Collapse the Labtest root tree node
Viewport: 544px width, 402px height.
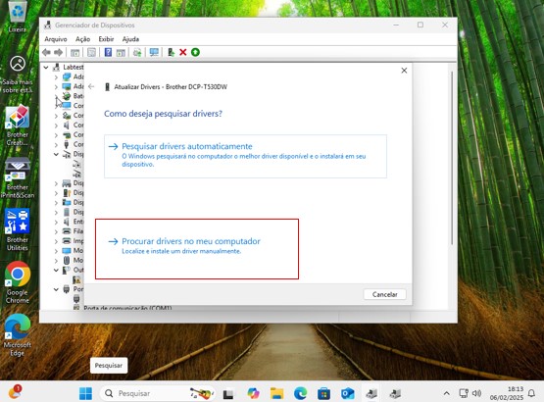pos(46,67)
